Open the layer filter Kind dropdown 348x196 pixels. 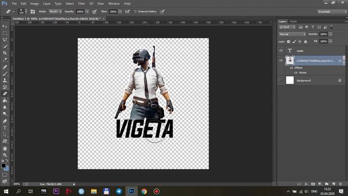[288, 27]
